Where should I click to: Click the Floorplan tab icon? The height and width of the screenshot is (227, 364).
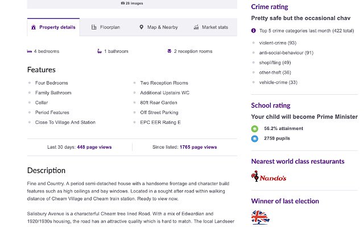pyautogui.click(x=94, y=27)
